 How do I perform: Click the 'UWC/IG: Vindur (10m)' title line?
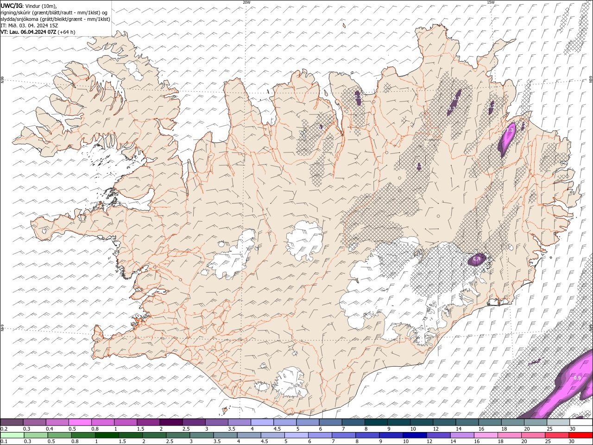(x=29, y=6)
